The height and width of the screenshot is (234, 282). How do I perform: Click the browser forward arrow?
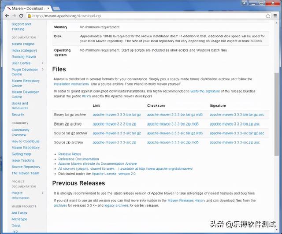[14, 16]
